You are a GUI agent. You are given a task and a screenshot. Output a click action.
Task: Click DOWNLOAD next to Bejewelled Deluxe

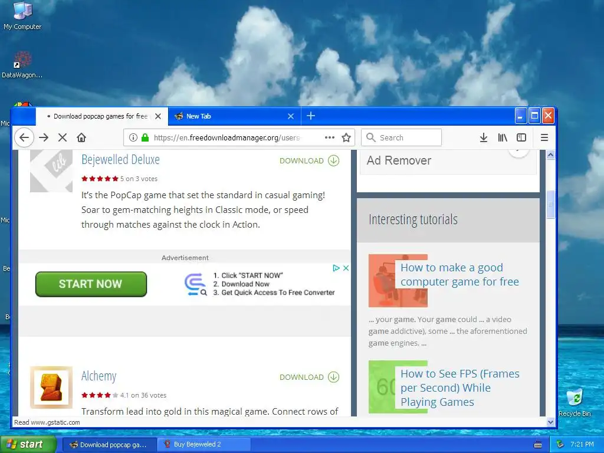click(x=301, y=160)
